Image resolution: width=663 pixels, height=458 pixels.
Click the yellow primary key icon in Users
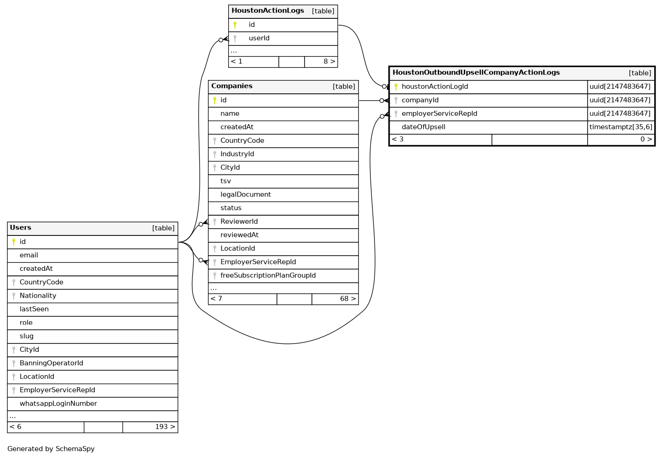14,242
